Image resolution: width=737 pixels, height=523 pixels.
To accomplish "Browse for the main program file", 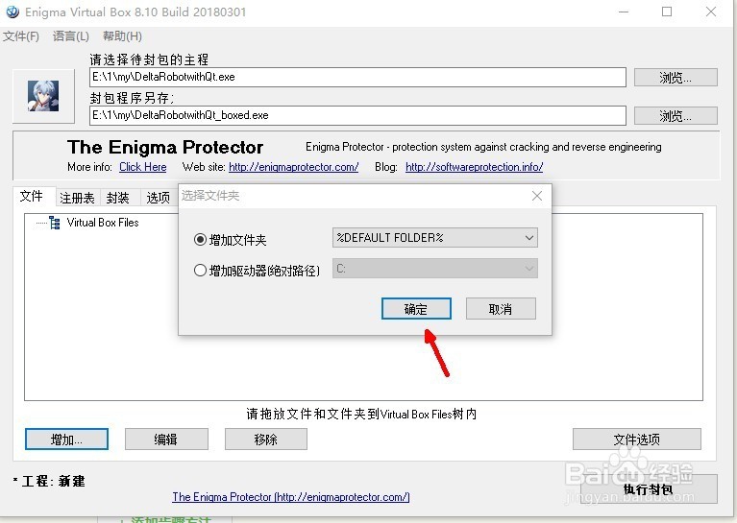I will (x=676, y=78).
